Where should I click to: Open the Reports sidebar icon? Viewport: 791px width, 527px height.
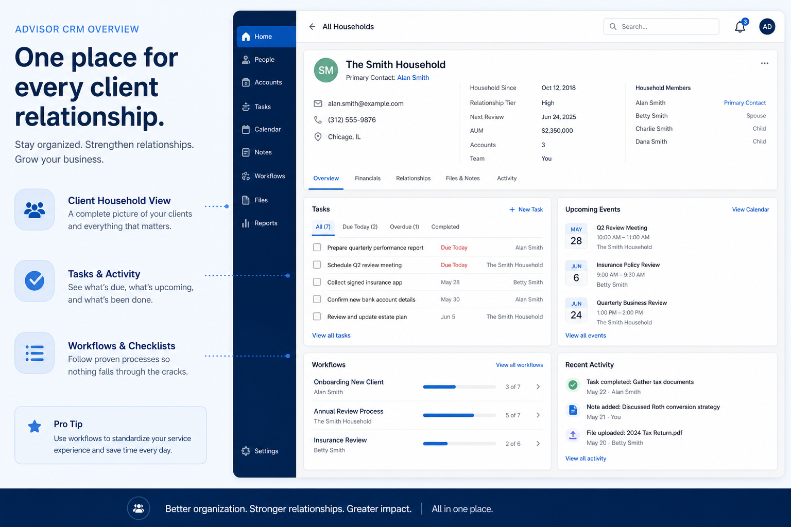246,223
